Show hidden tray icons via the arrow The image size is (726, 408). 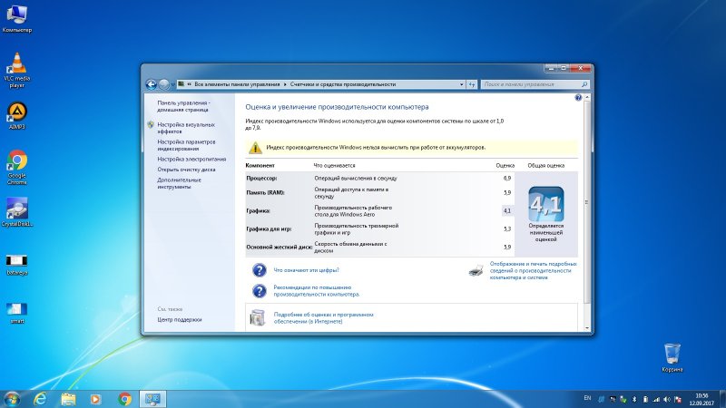tap(601, 398)
